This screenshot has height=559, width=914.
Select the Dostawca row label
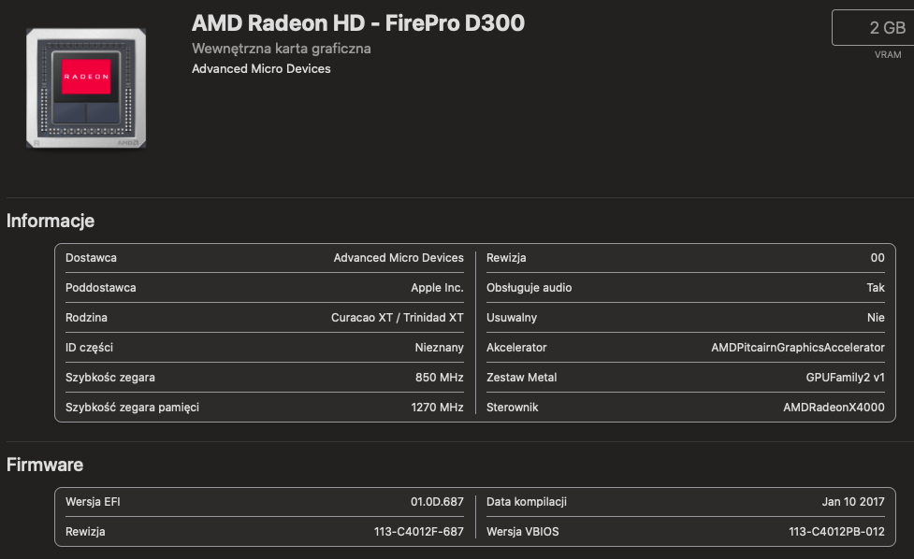pos(91,258)
